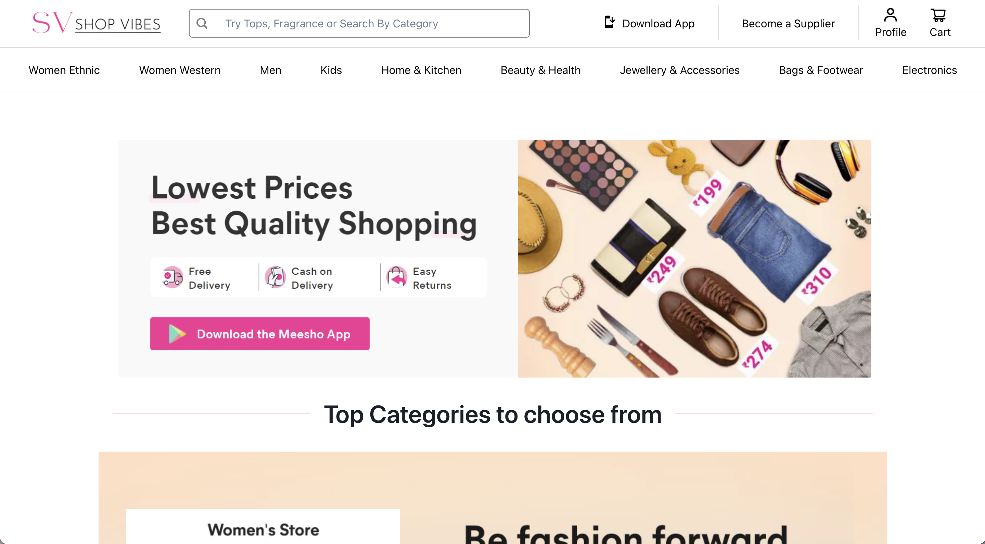Select Jewellery & Accessories category
Image resolution: width=985 pixels, height=544 pixels.
pos(679,70)
